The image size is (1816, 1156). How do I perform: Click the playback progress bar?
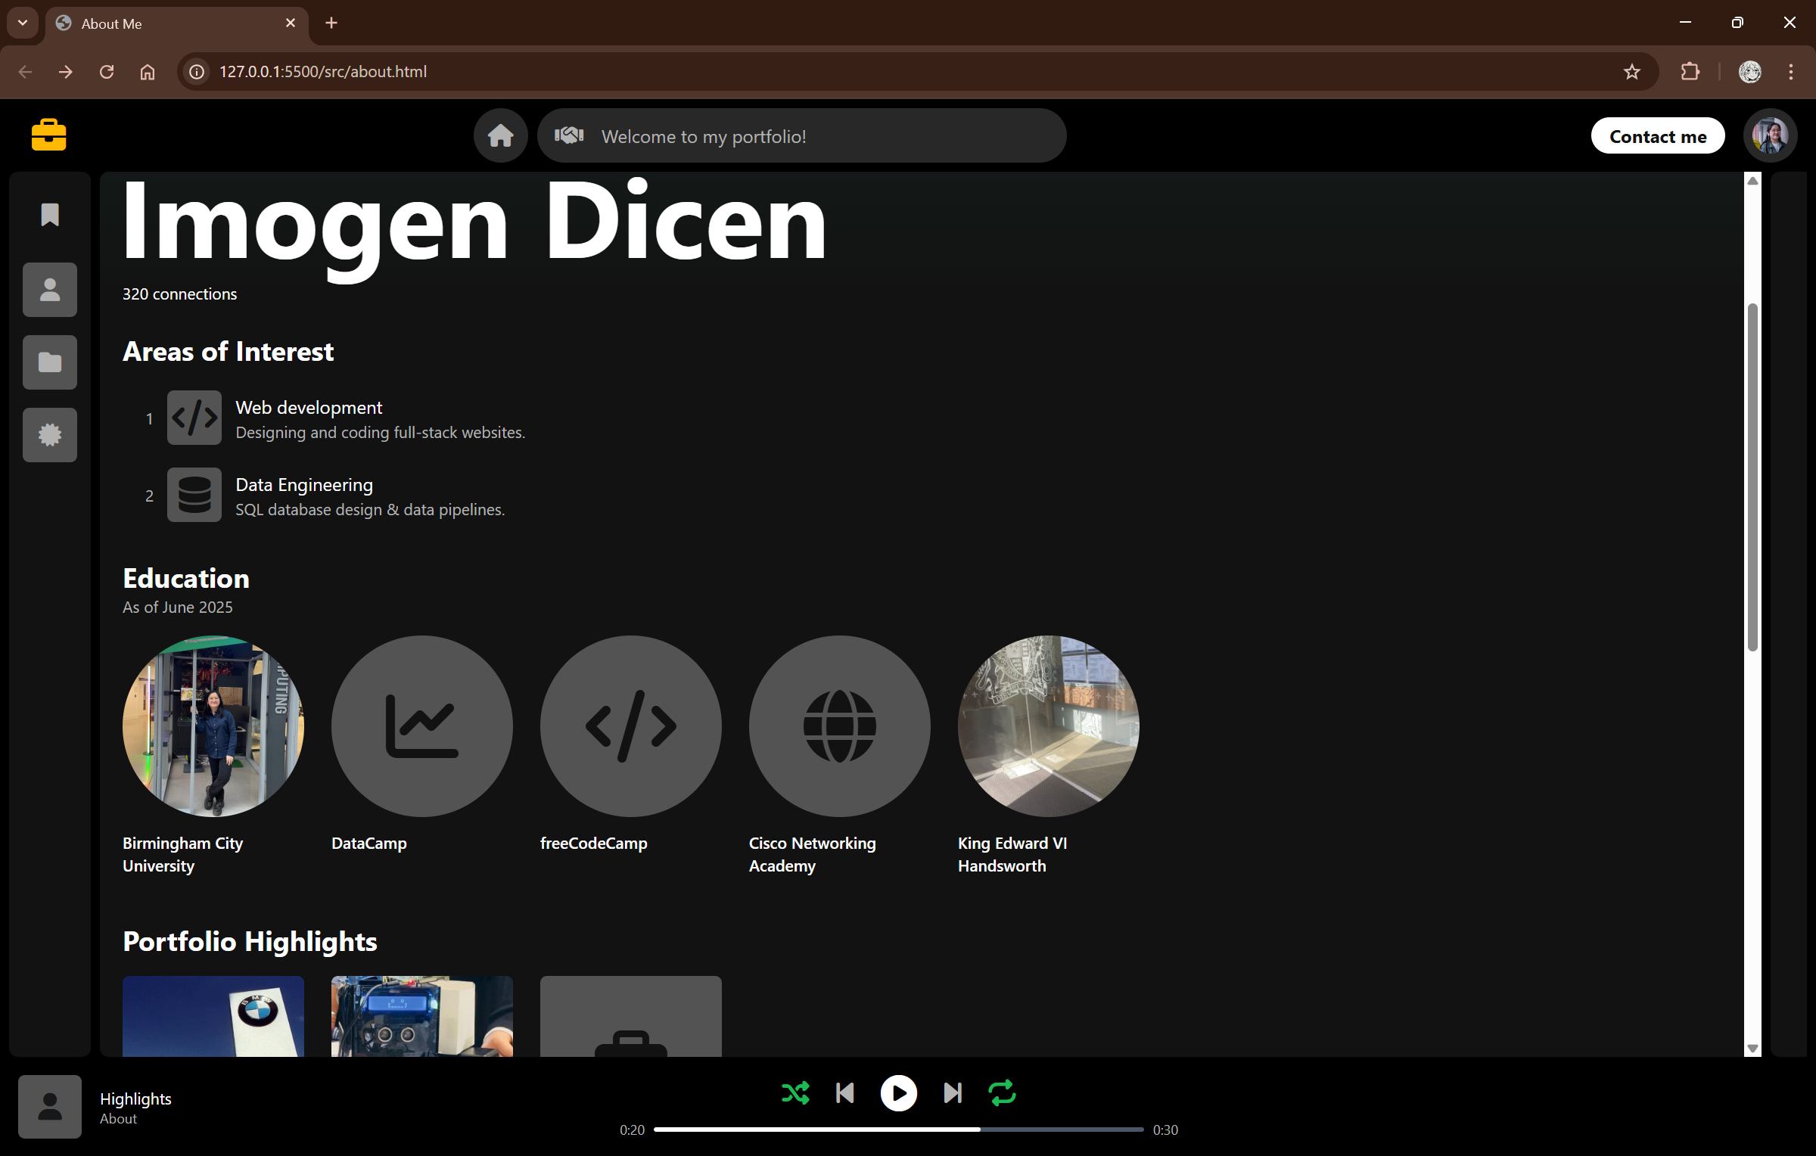[x=898, y=1130]
